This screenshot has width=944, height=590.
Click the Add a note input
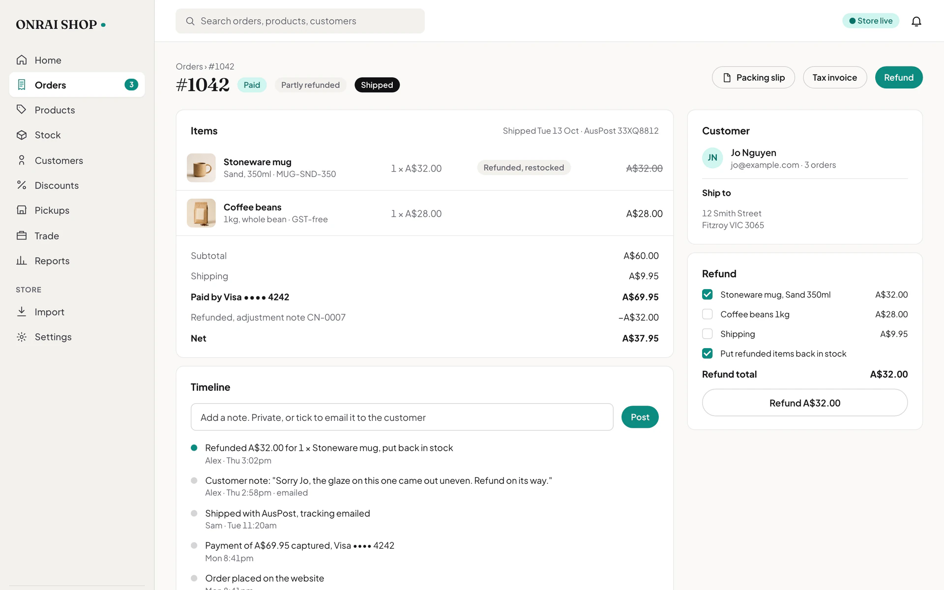402,417
